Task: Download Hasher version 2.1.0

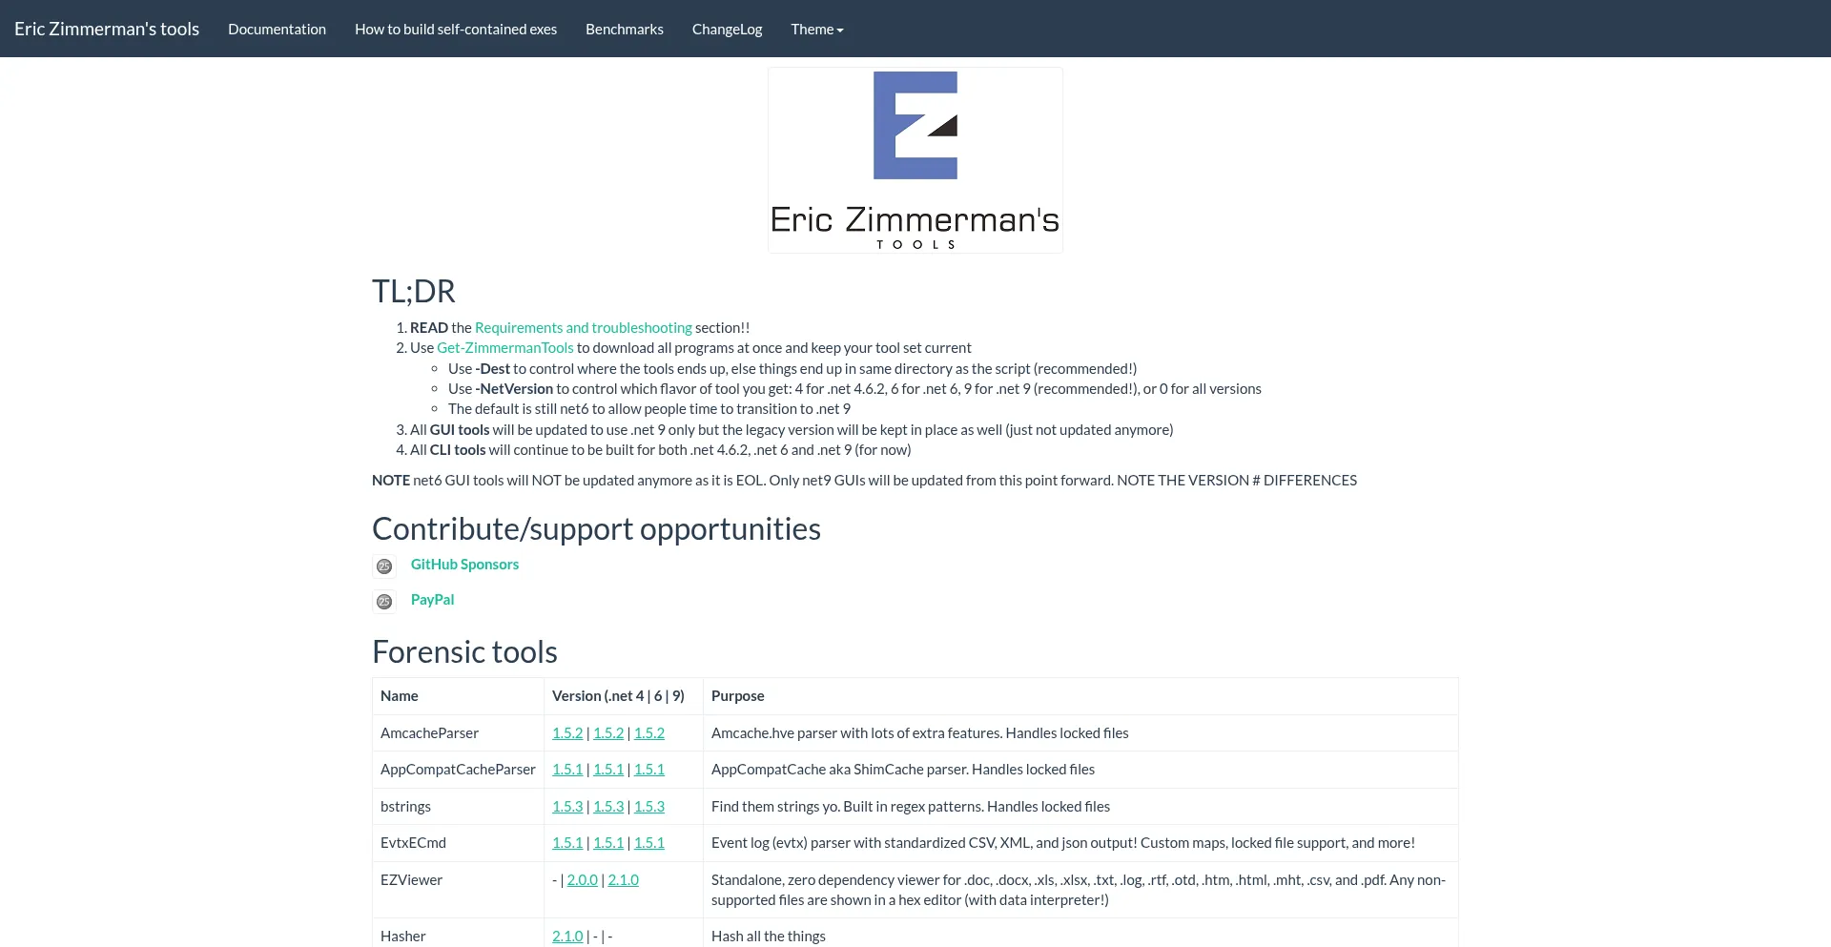Action: point(566,937)
